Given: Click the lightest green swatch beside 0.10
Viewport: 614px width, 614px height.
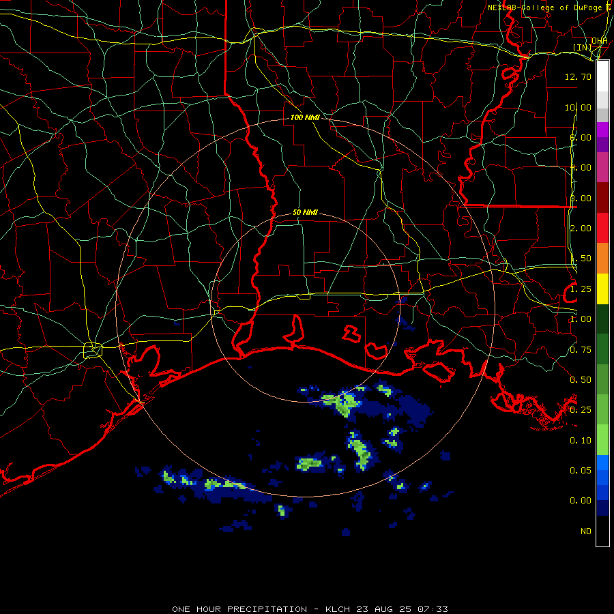Looking at the screenshot, I should click(x=602, y=440).
